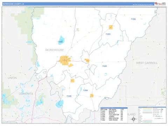Click the 'MOREHOUSE COUNTY, LA' title text
This screenshot has height=126, width=168.
pos(13,4)
